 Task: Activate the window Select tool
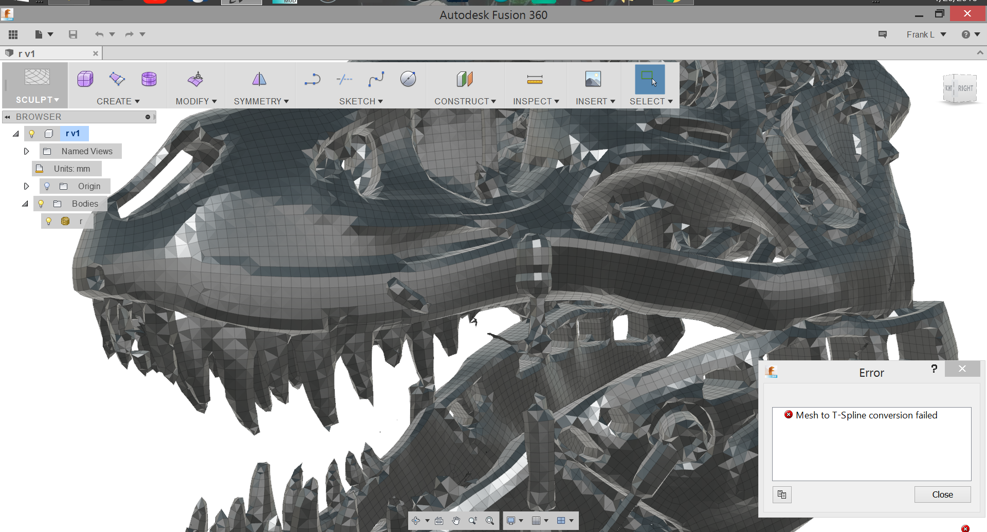click(650, 79)
